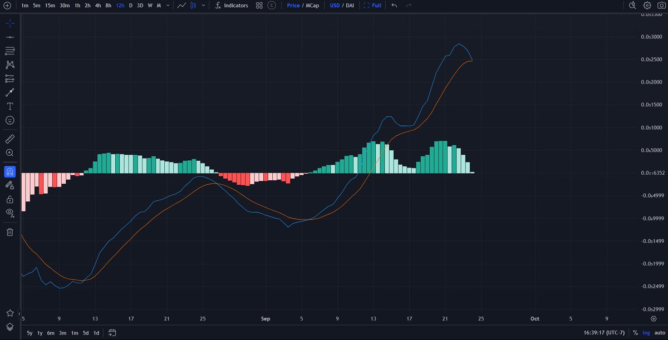
Task: Click the redo arrow
Action: click(409, 6)
